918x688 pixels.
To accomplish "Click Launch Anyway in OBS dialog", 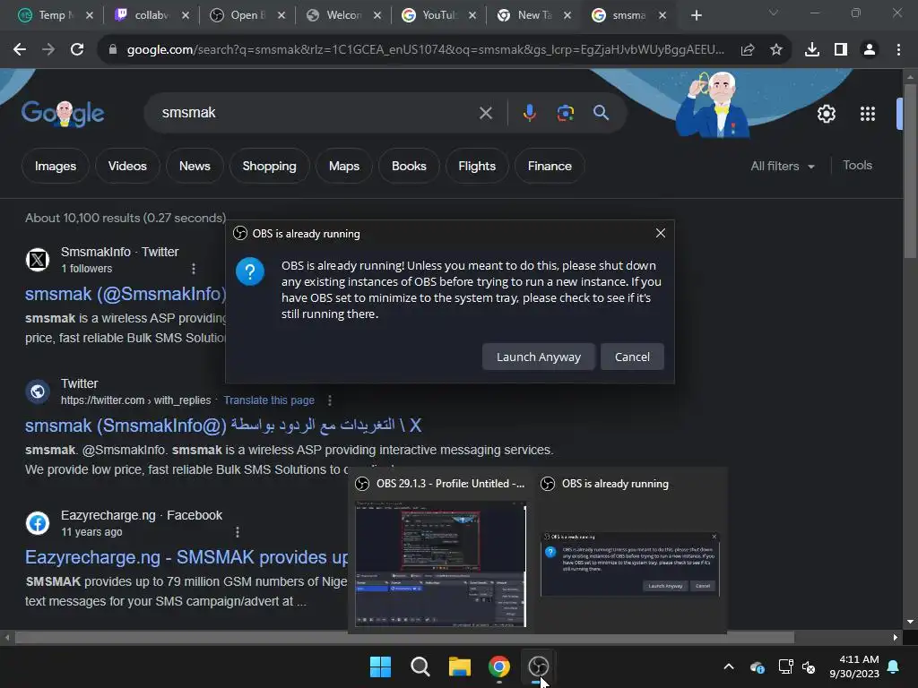I will pyautogui.click(x=539, y=357).
